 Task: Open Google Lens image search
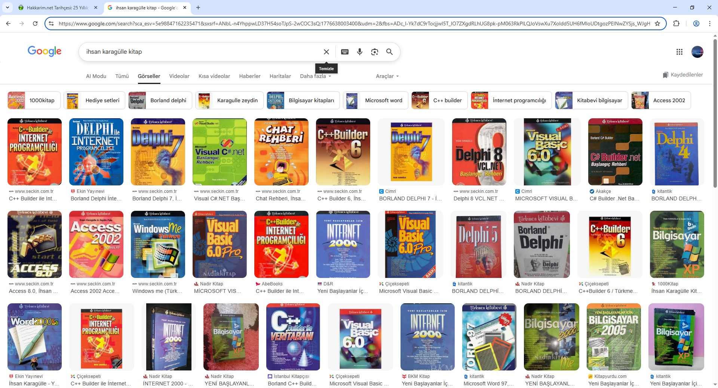[x=374, y=52]
